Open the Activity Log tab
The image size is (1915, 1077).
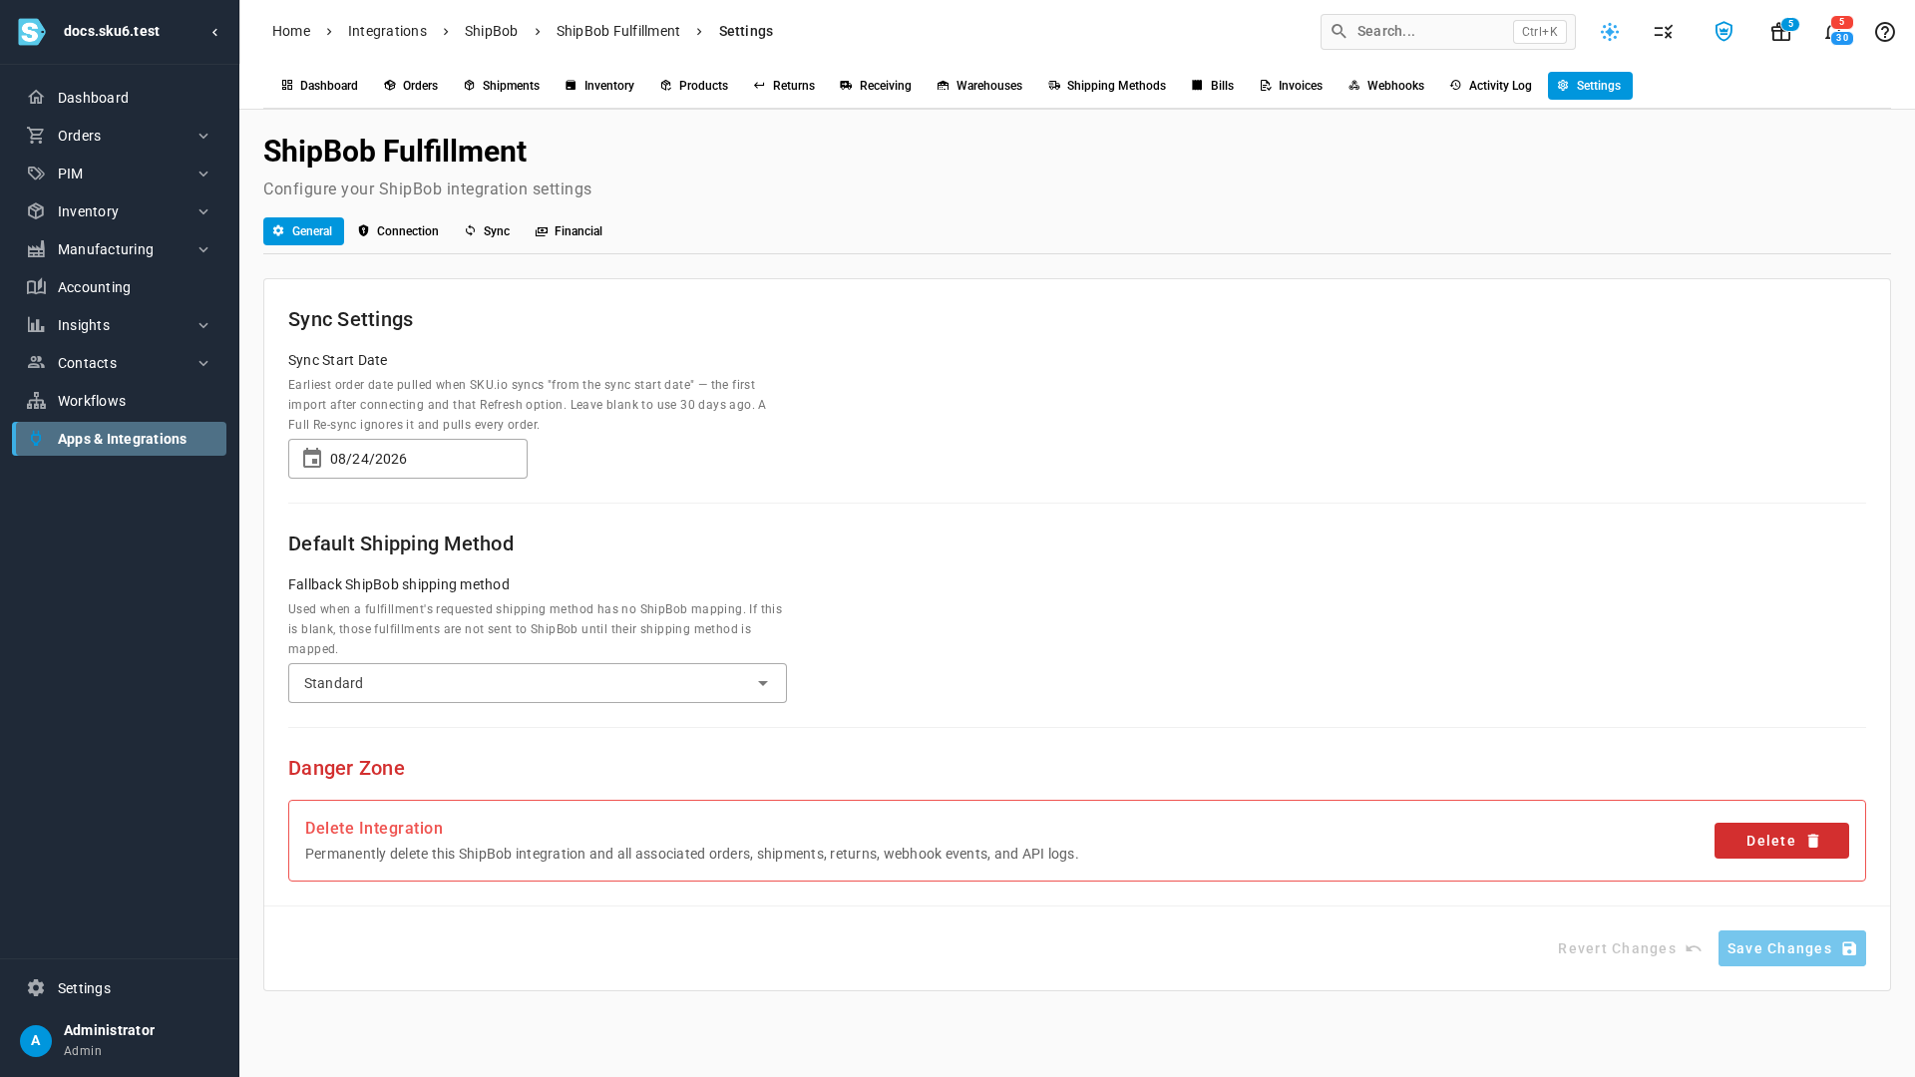[1491, 86]
